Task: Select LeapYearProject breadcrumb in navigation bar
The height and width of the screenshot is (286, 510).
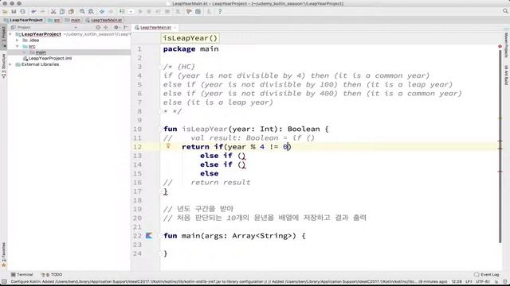Action: tap(23, 20)
